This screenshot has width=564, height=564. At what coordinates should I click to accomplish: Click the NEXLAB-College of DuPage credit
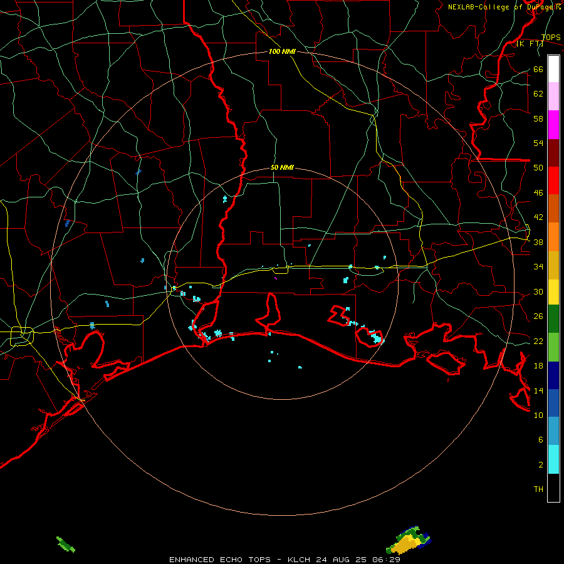[x=504, y=7]
